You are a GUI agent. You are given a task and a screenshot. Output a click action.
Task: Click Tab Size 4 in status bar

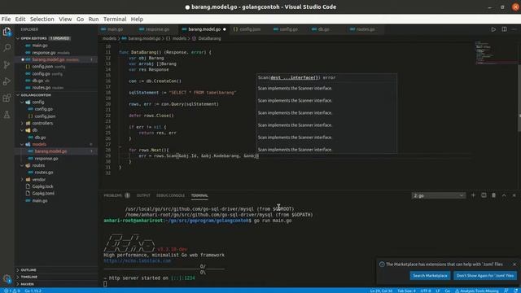click(x=406, y=291)
